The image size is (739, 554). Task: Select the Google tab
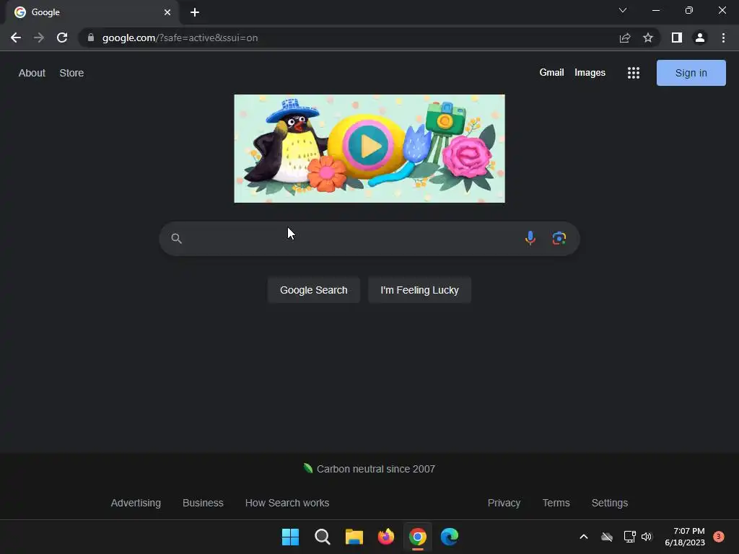pos(92,12)
